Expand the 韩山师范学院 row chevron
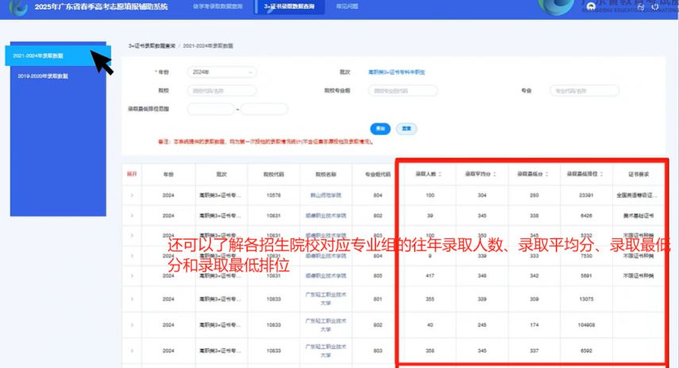Viewport: 679px width, 368px height. click(x=132, y=194)
